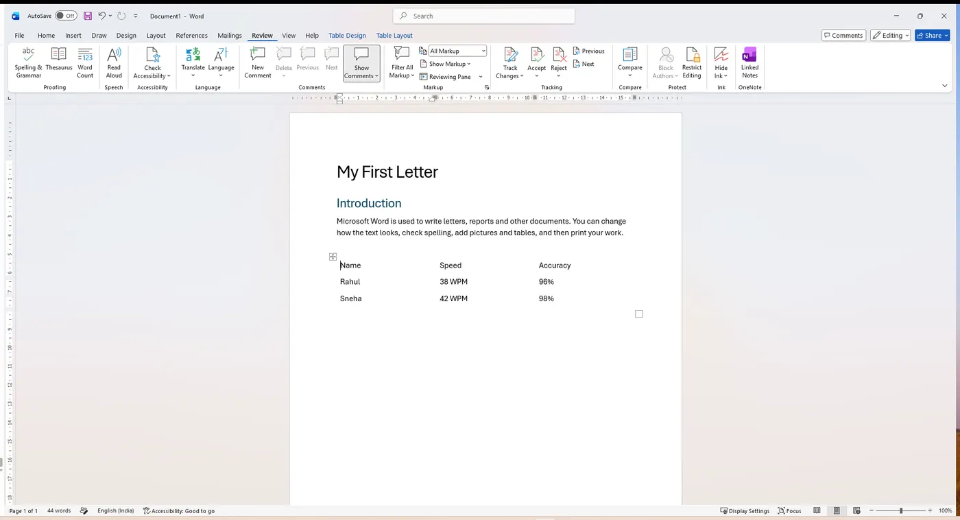Screen dimensions: 960x520
Task: Click Accessibility: Good to go status
Action: coord(179,511)
